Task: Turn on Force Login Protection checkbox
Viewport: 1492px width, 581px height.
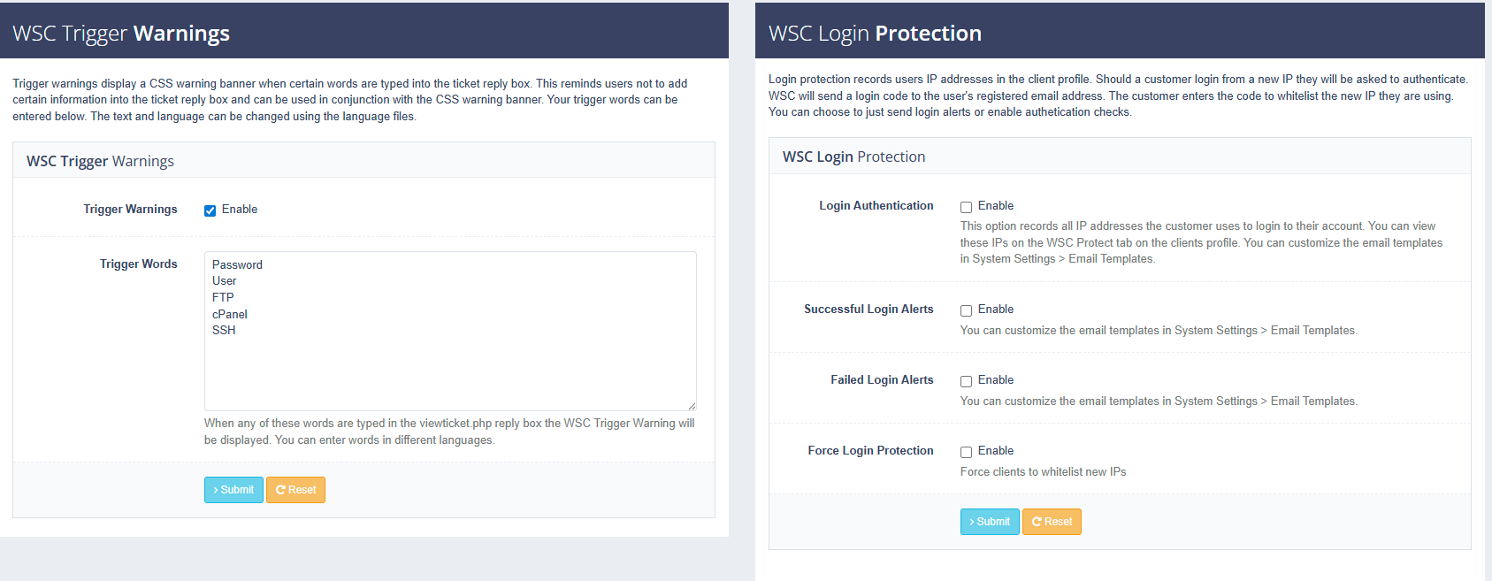Action: (966, 452)
